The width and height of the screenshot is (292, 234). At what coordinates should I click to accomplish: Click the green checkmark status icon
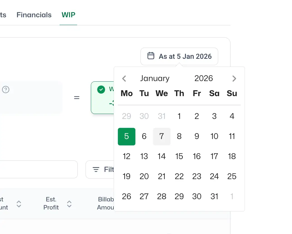pyautogui.click(x=101, y=89)
